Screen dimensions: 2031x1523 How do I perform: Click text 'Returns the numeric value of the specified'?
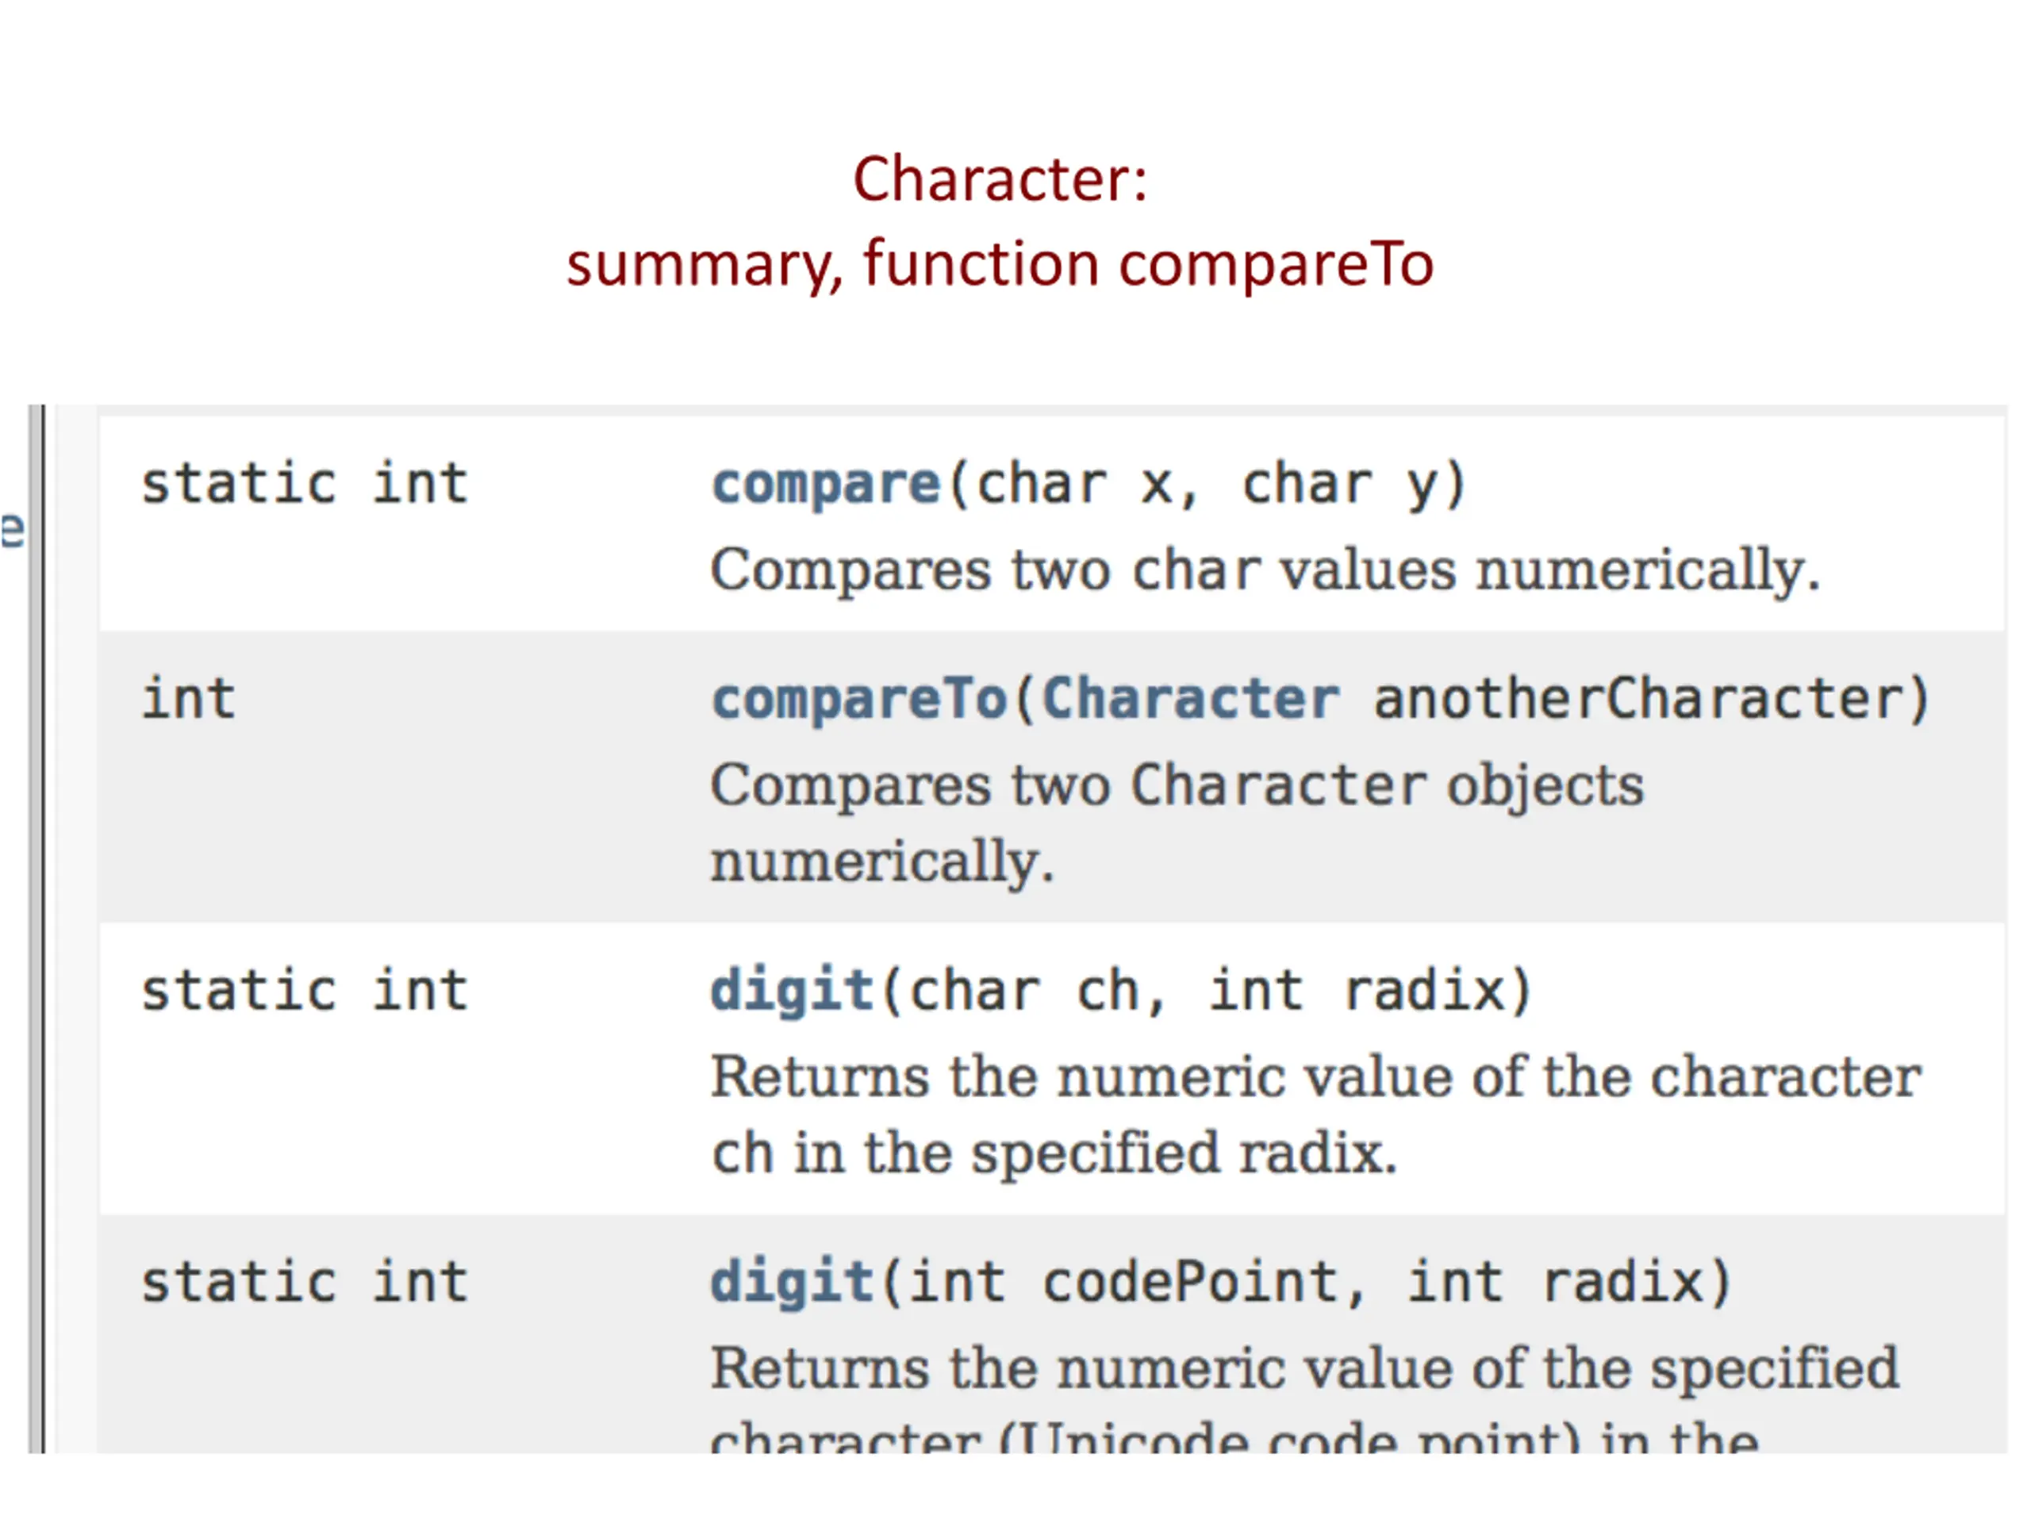coord(1305,1369)
